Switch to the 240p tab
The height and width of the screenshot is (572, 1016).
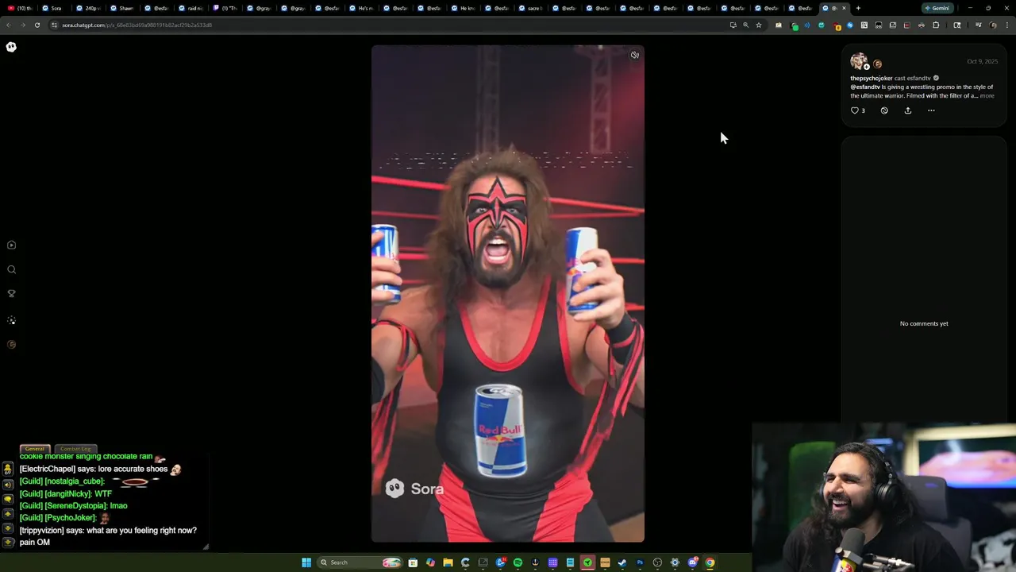[88, 8]
